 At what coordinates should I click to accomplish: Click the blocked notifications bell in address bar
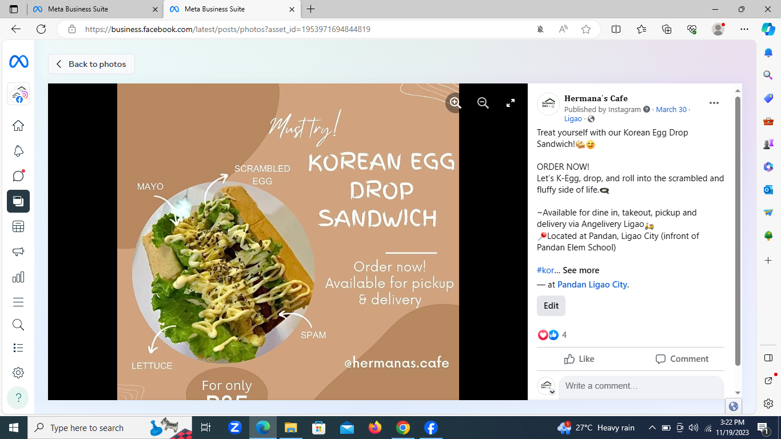click(540, 29)
